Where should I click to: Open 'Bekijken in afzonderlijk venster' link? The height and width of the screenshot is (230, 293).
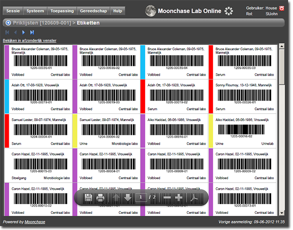[29, 41]
